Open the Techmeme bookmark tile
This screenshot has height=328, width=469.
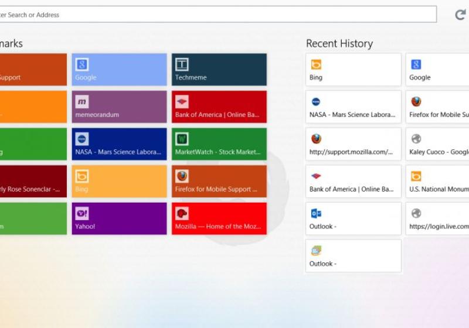(x=219, y=70)
